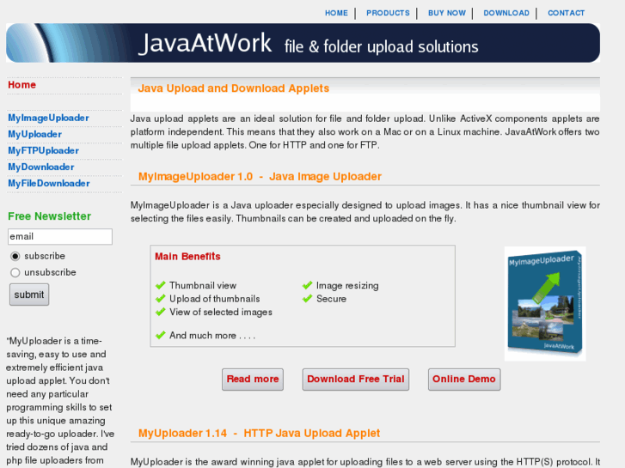Click the Secure checkmark icon

(x=307, y=298)
